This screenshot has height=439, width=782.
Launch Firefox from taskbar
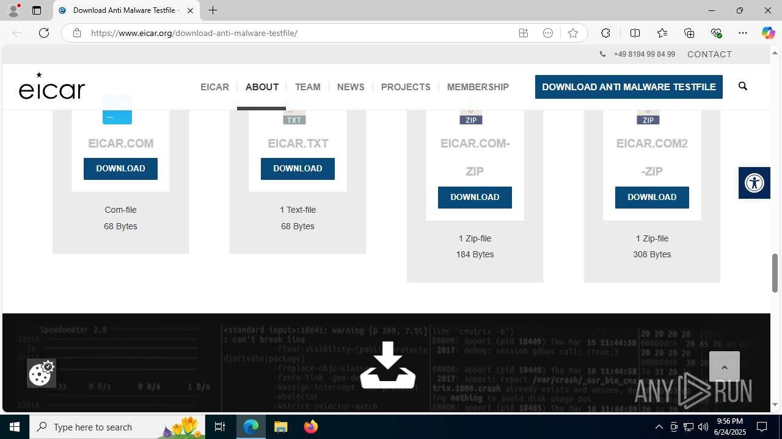coord(311,427)
